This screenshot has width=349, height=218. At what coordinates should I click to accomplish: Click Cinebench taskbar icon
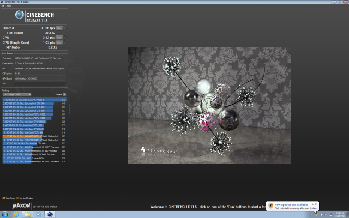point(50,214)
